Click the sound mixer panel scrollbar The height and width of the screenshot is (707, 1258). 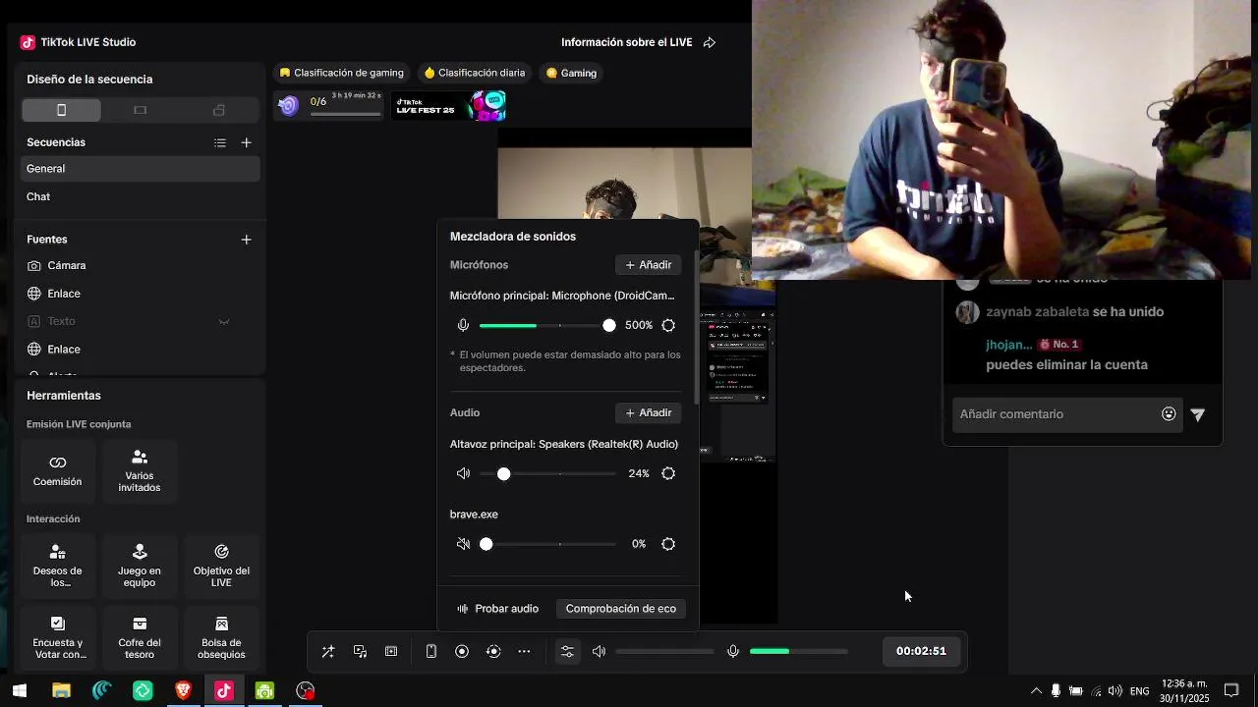tap(697, 326)
